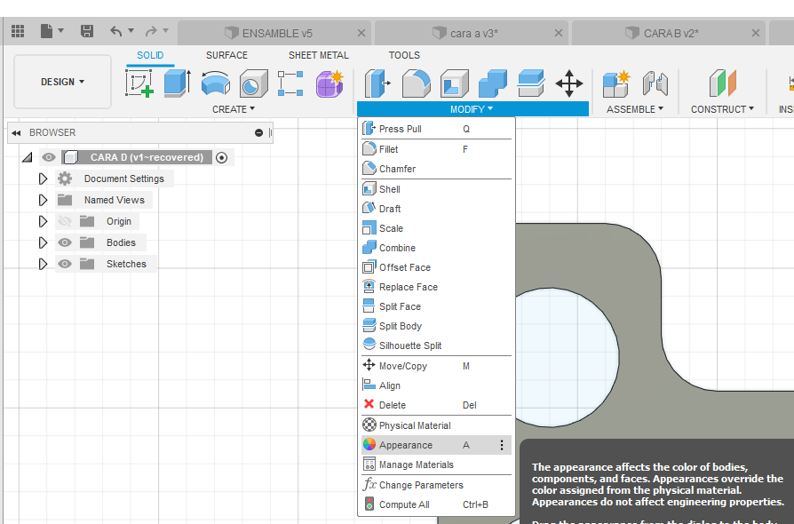Choose Appearance from the MODIFY menu
794x524 pixels.
pyautogui.click(x=436, y=445)
